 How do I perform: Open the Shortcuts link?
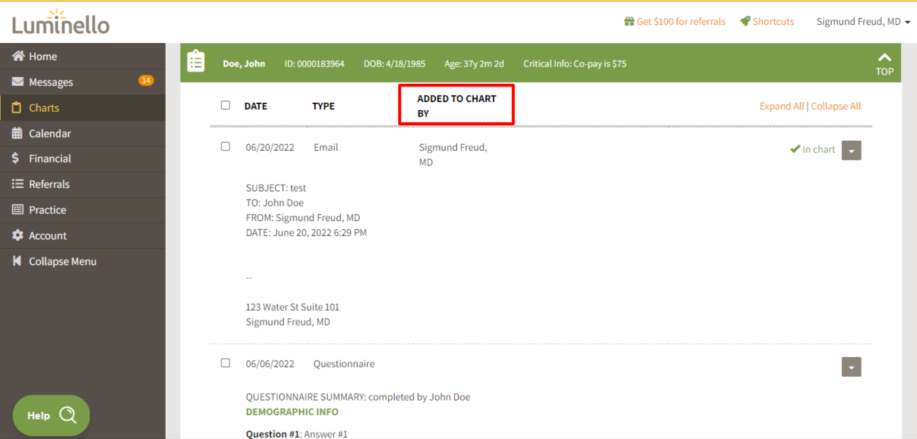[773, 22]
